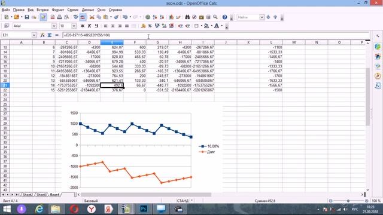The image size is (383, 215).
Task: Sort Ascending icon in toolbar
Action: (155, 17)
